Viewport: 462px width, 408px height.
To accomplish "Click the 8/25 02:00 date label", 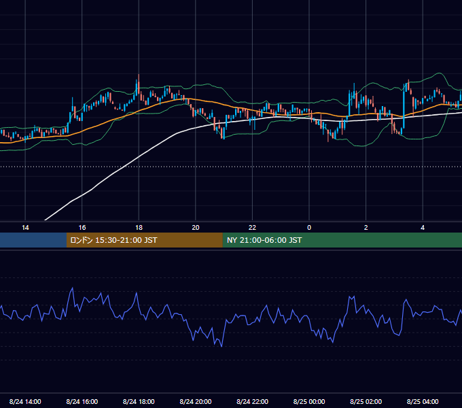I will (x=366, y=401).
